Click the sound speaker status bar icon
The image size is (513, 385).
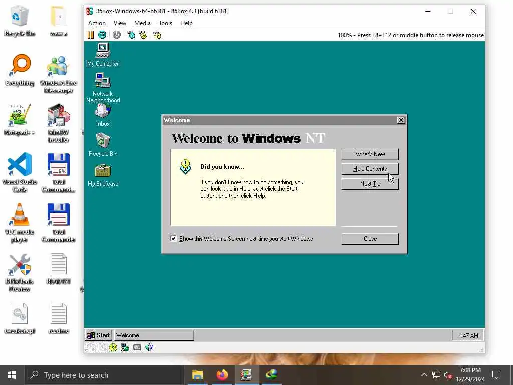(x=149, y=347)
